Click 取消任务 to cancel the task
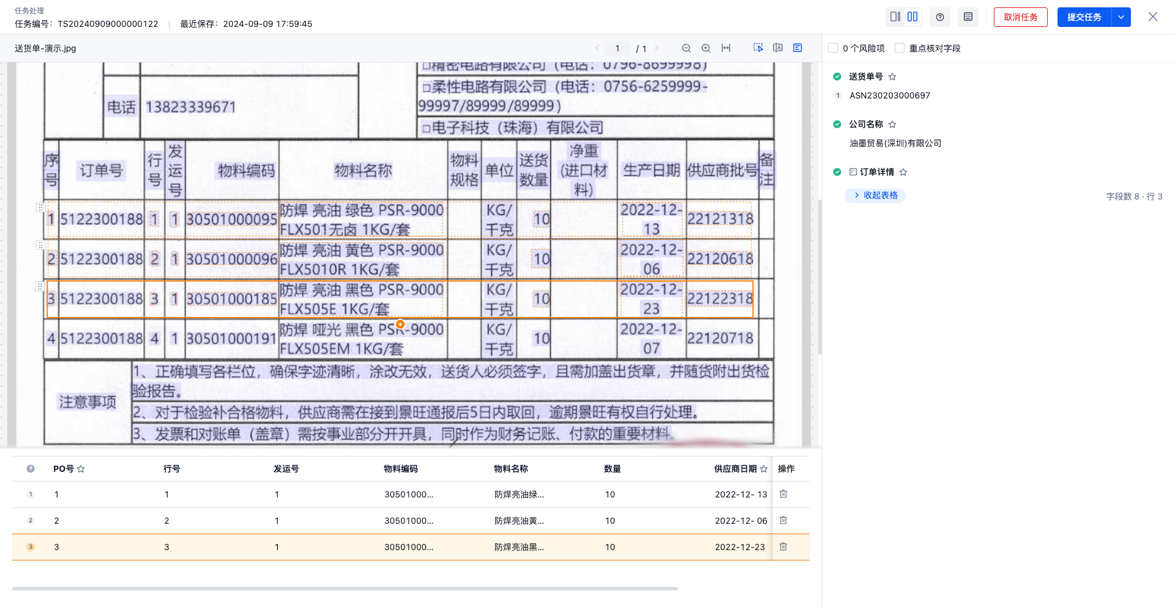1175x607 pixels. point(1021,17)
